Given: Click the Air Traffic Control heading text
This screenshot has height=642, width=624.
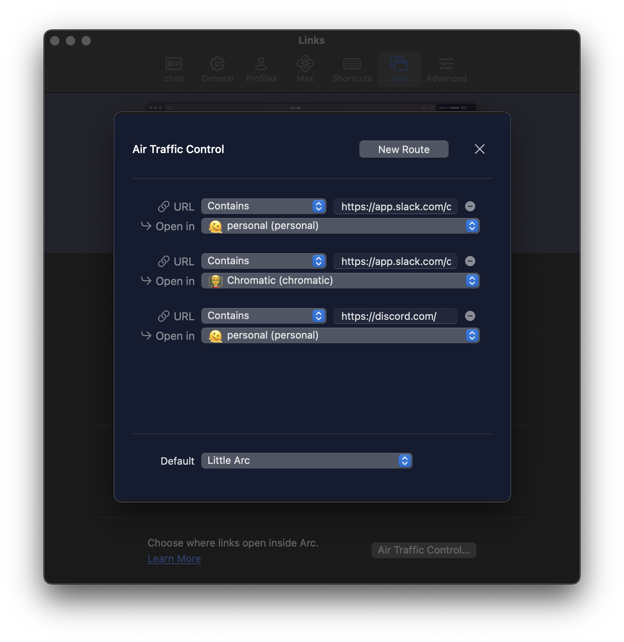Looking at the screenshot, I should (x=178, y=149).
